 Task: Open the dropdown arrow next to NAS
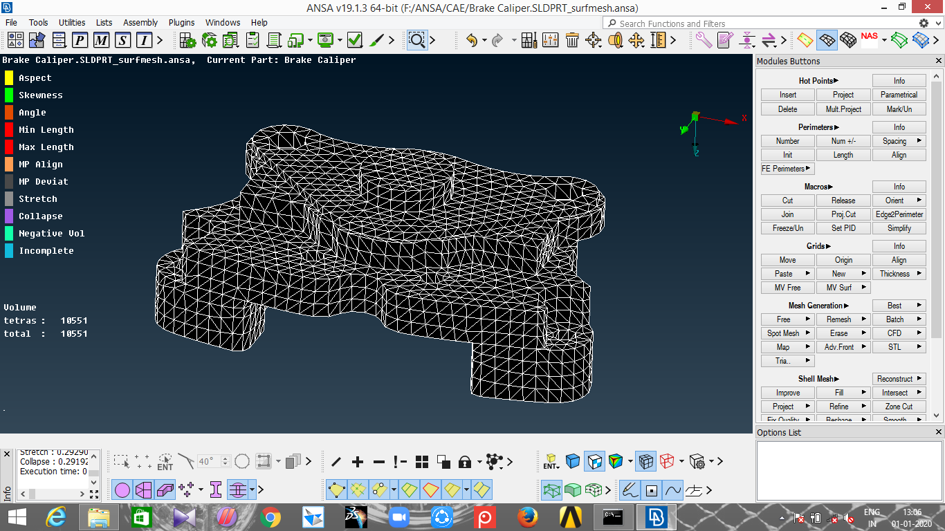click(x=884, y=40)
